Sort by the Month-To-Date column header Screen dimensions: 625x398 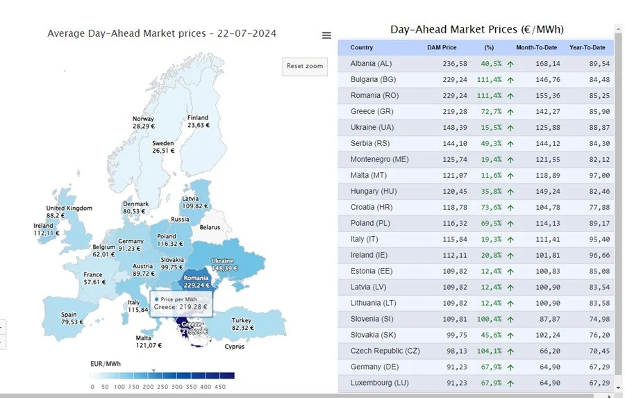pyautogui.click(x=533, y=48)
